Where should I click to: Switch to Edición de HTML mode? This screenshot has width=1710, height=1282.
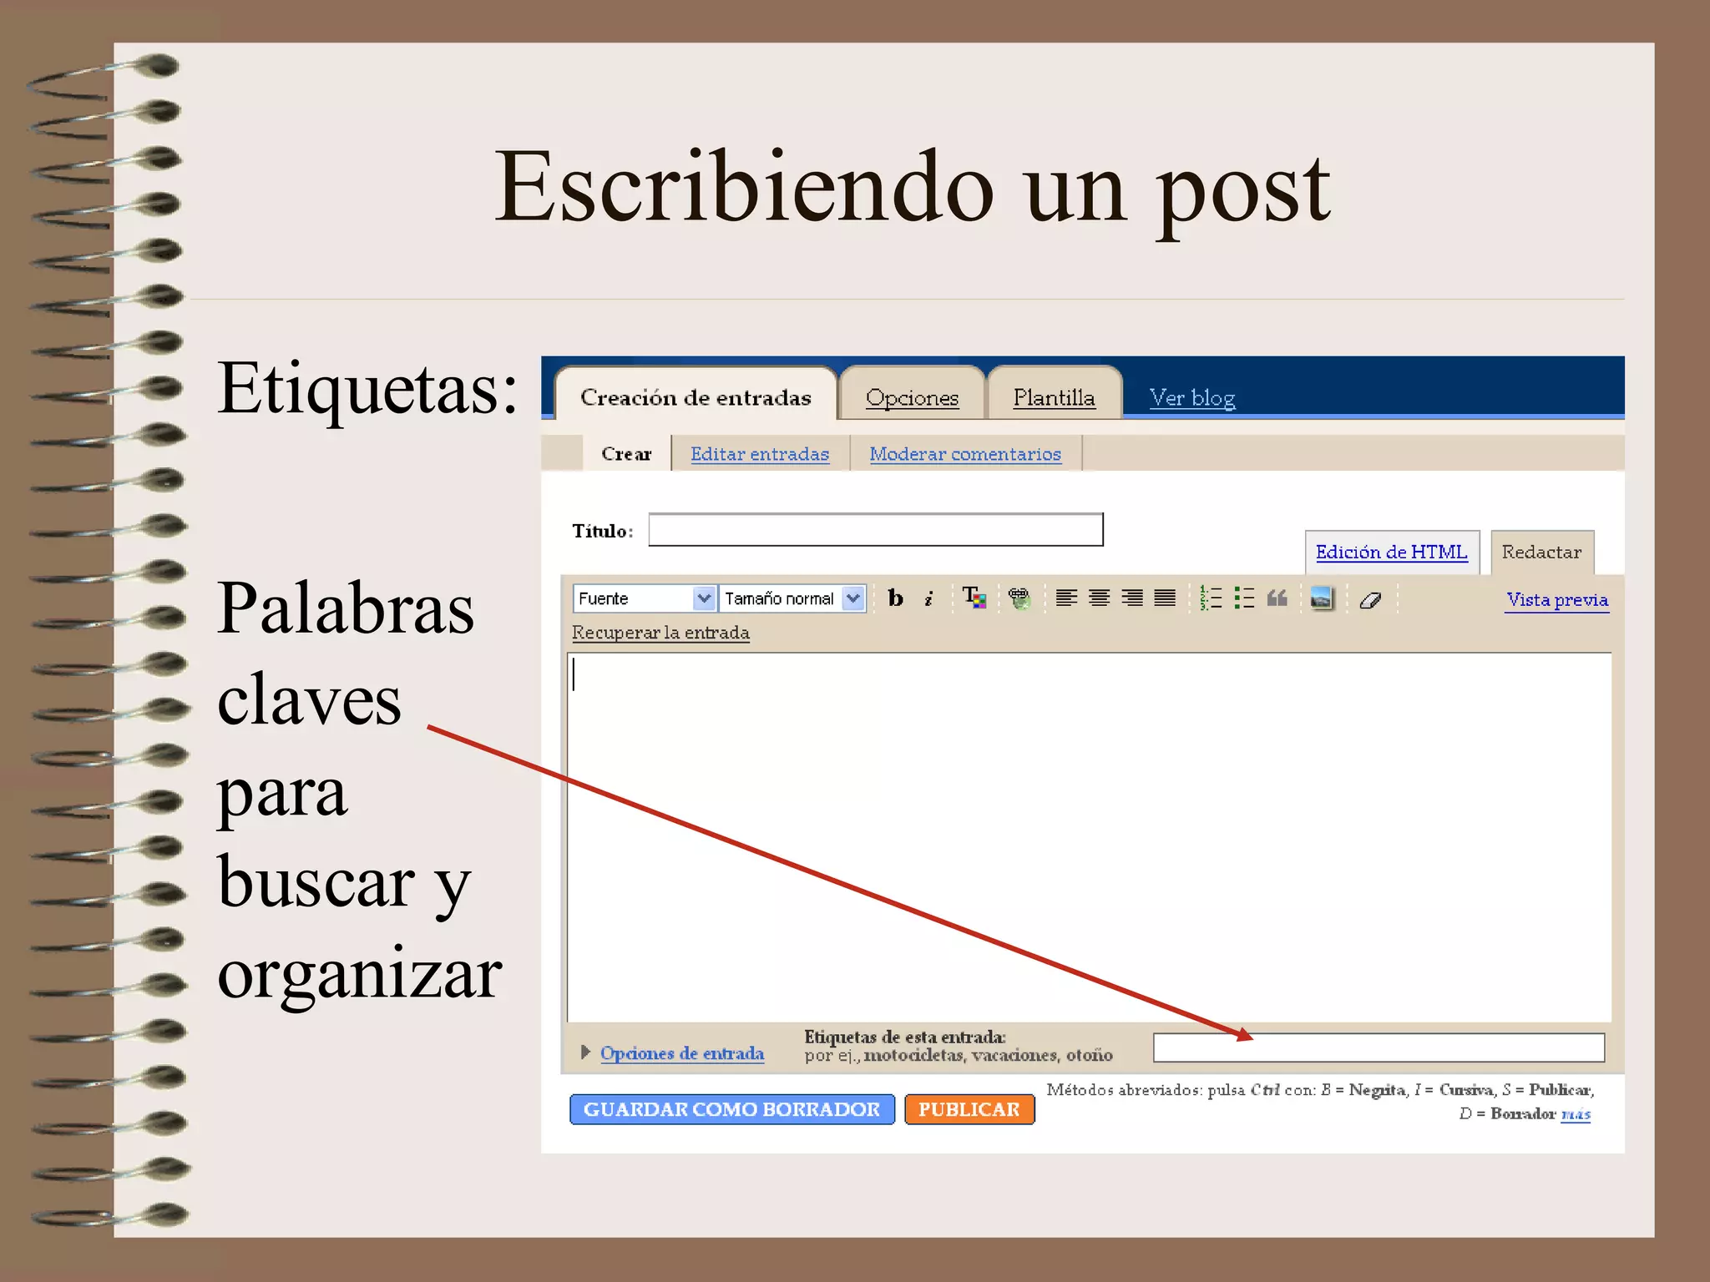(x=1391, y=552)
